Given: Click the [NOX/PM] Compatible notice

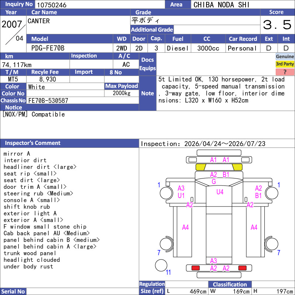Looking at the screenshot, I should (34, 114).
